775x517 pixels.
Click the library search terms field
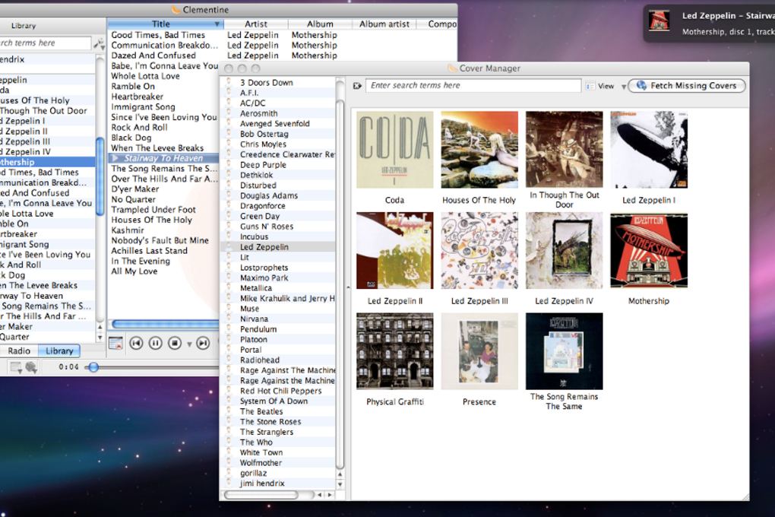pos(46,43)
